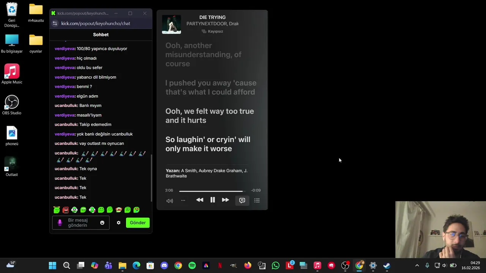This screenshot has width=486, height=273.
Task: Click the tray microphone indicator
Action: pos(427,265)
